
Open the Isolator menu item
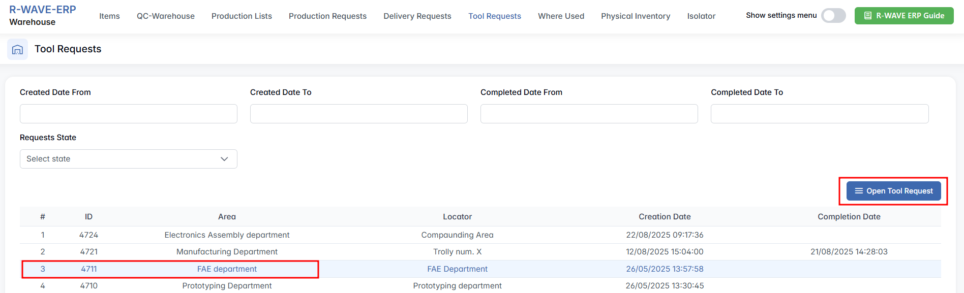701,16
